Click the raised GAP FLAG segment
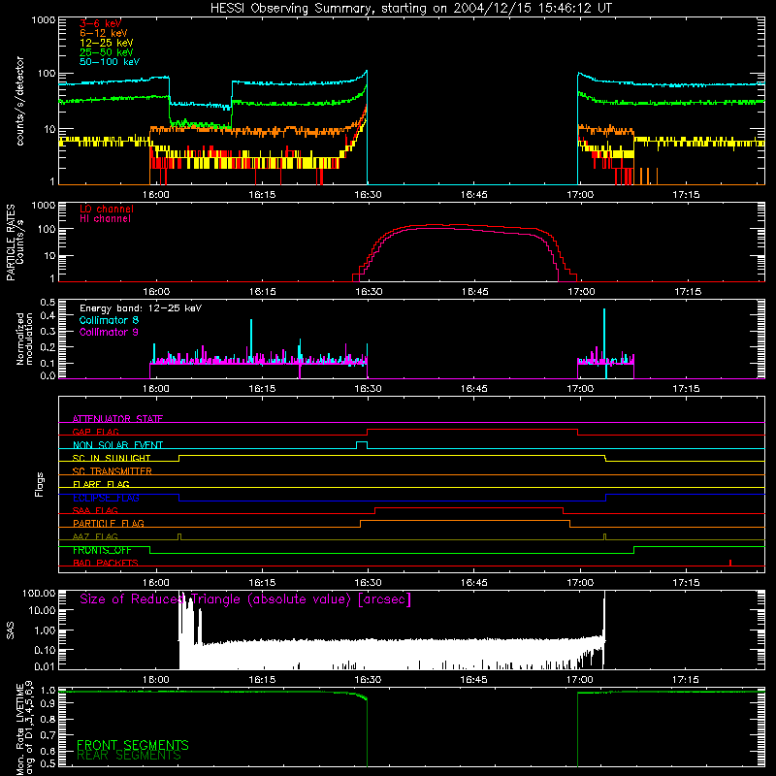The height and width of the screenshot is (776, 776). coord(472,430)
